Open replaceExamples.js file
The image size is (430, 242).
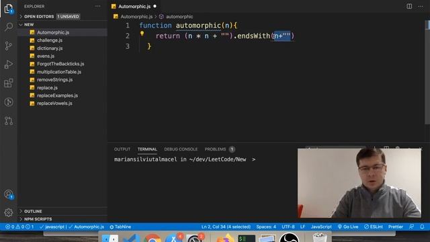58,95
